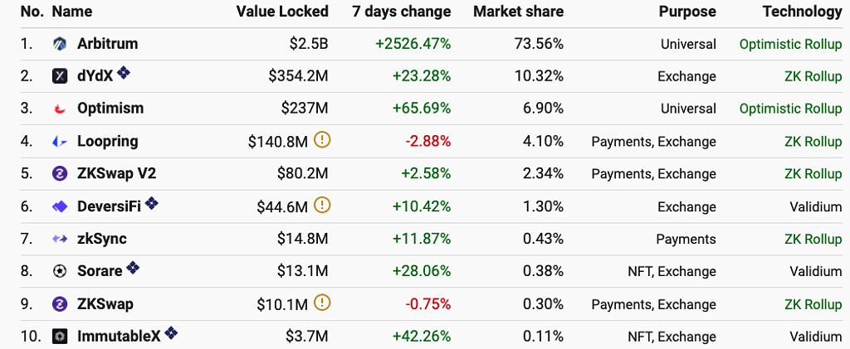Click the Arbitrum logo icon

60,44
